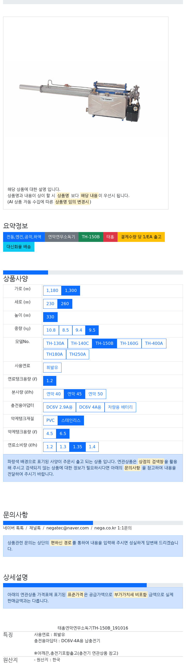Pick the PVC tank material
The image size is (186, 665).
(x=50, y=421)
